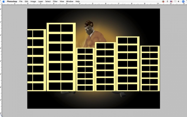This screenshot has height=117, width=187.
Task: Open the File menu
Action: point(21,2)
